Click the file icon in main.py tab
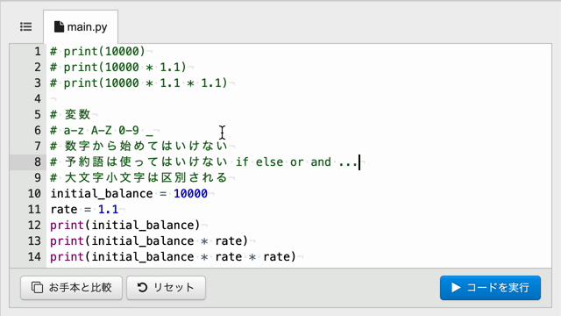 [x=59, y=27]
